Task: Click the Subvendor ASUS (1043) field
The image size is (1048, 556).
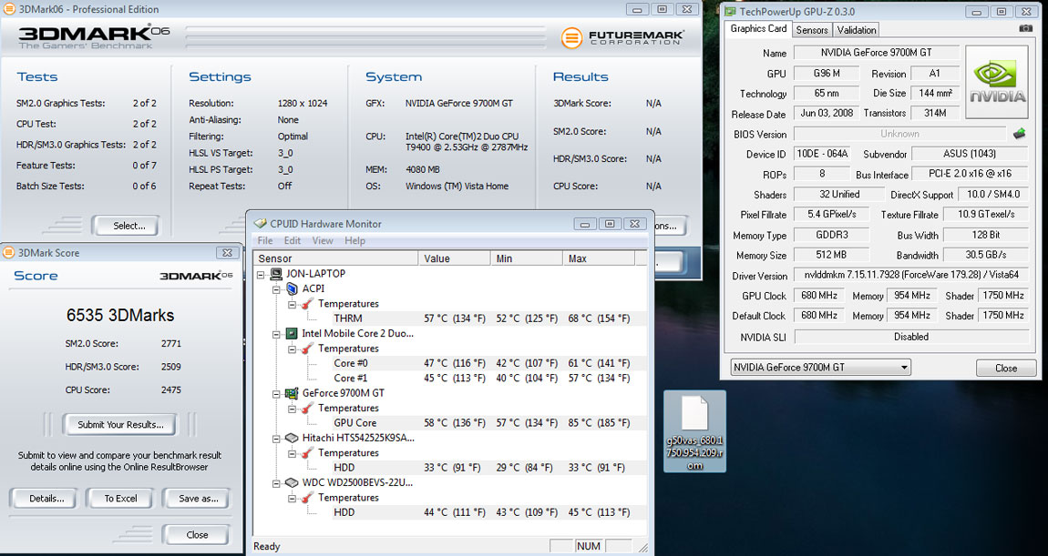Action: pos(969,154)
